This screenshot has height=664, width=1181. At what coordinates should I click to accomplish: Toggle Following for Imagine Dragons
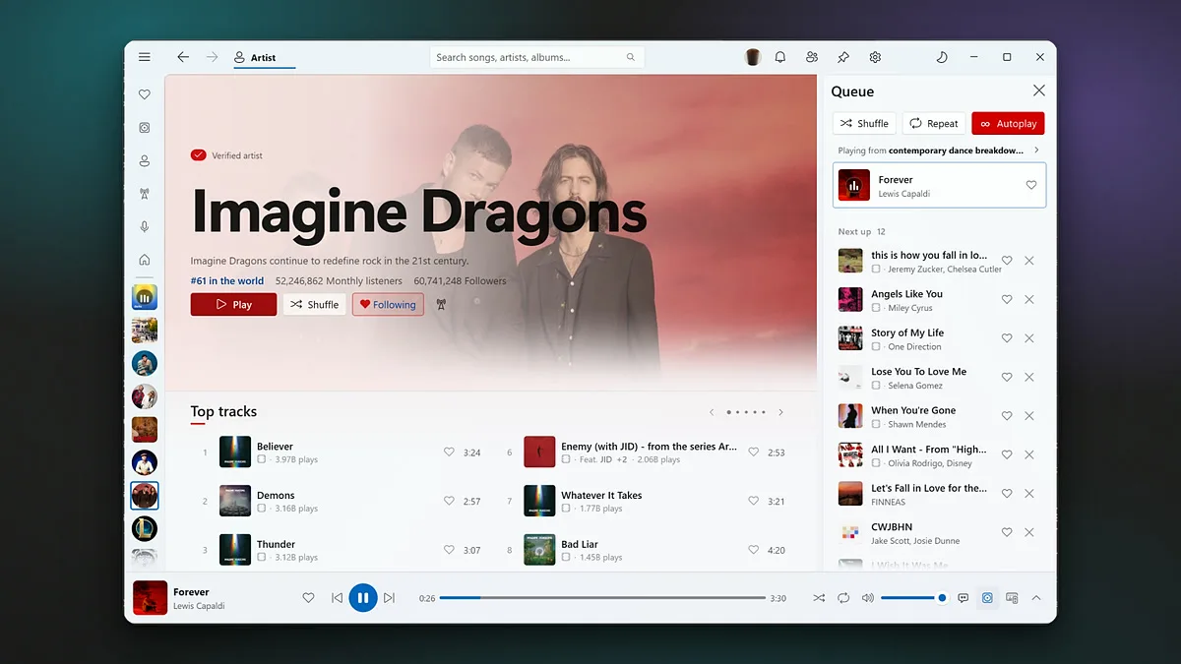point(388,305)
